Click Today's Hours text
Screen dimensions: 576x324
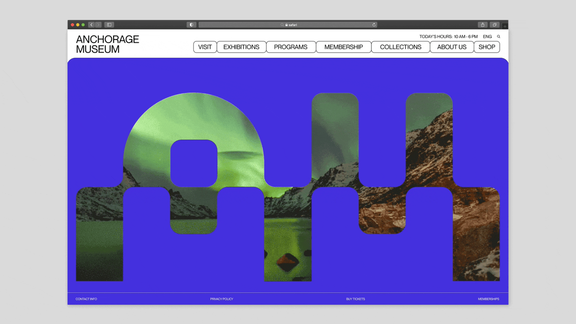click(448, 36)
